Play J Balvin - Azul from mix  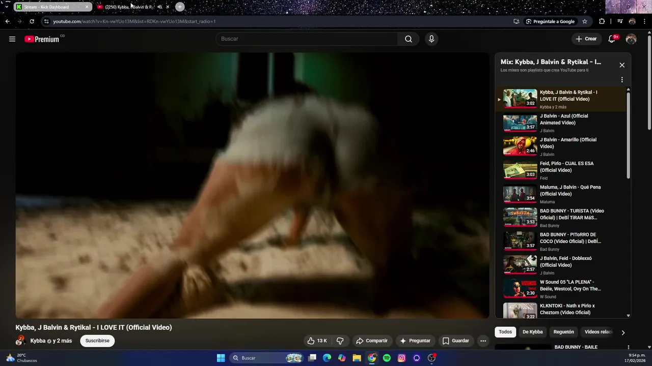point(560,123)
